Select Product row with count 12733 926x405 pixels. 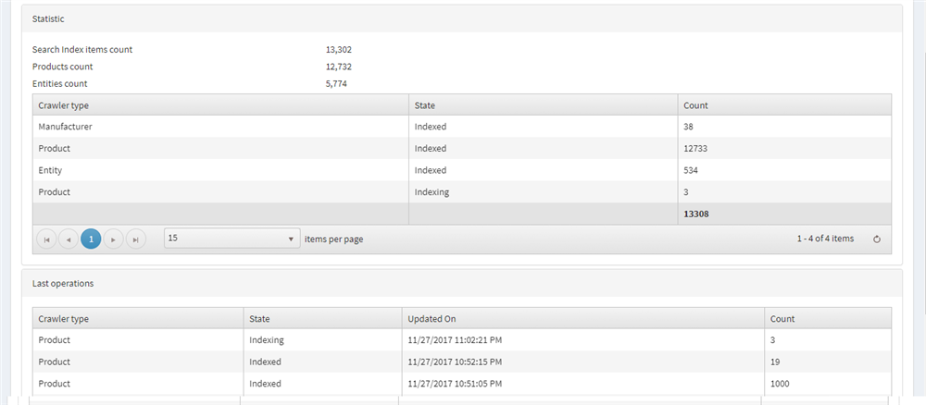coord(462,149)
